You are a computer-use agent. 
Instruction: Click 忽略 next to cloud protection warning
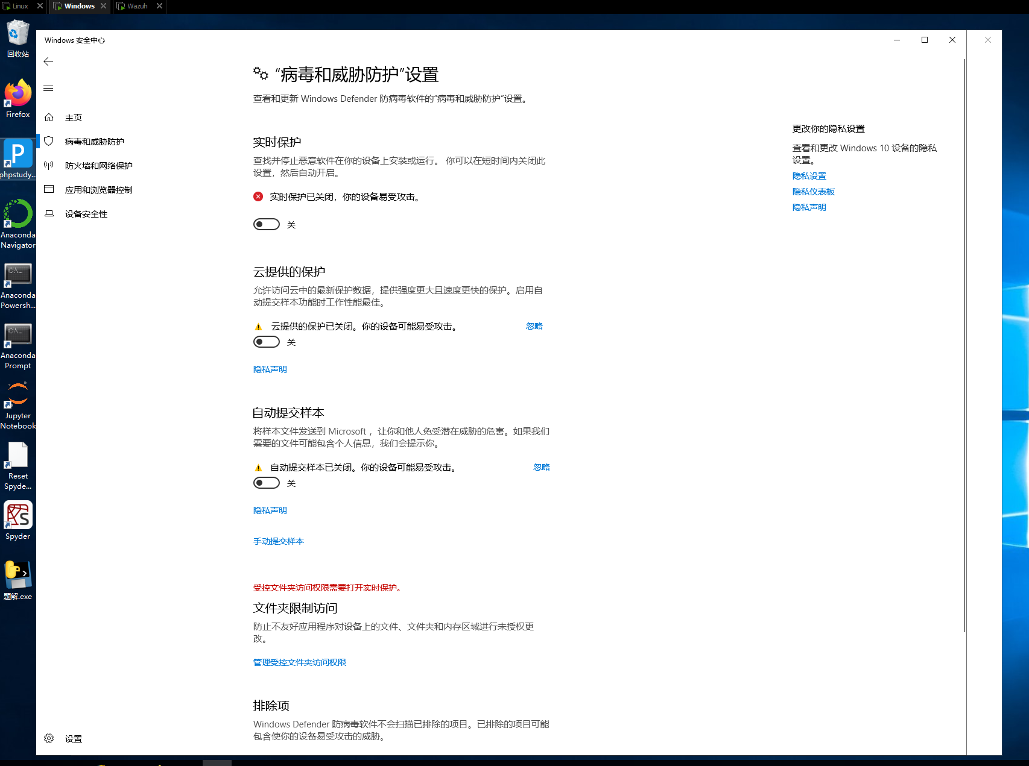[x=534, y=326]
